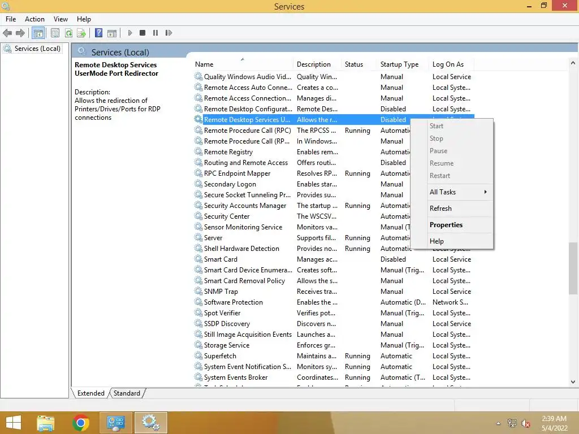Click the gear icon of Superfetch service
Screen dimensions: 579x434
tap(198, 356)
